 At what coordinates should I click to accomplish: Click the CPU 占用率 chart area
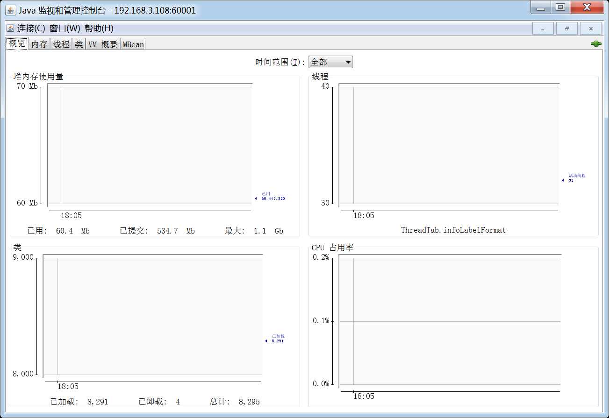pos(450,320)
